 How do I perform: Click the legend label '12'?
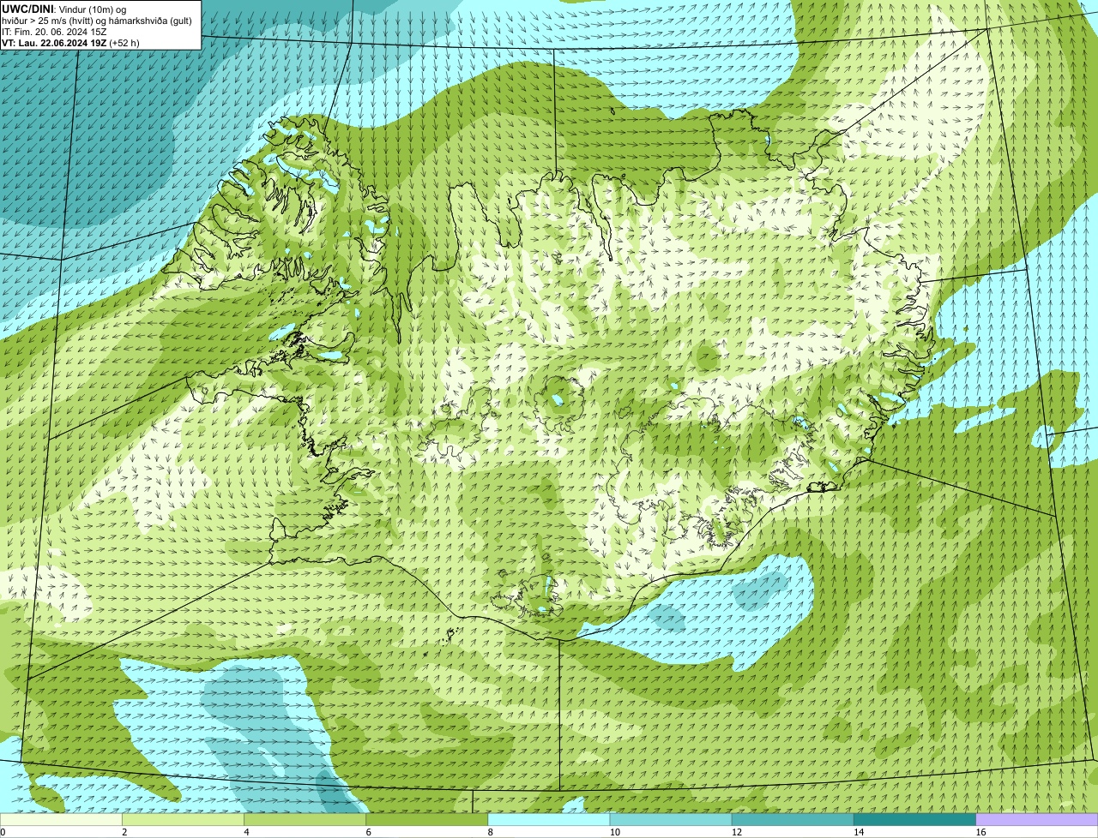(x=737, y=832)
